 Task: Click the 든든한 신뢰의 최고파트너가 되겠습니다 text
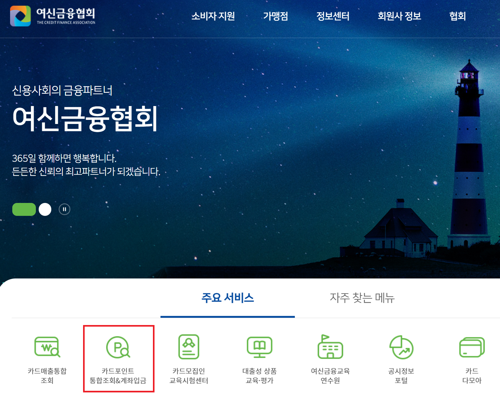coord(86,171)
